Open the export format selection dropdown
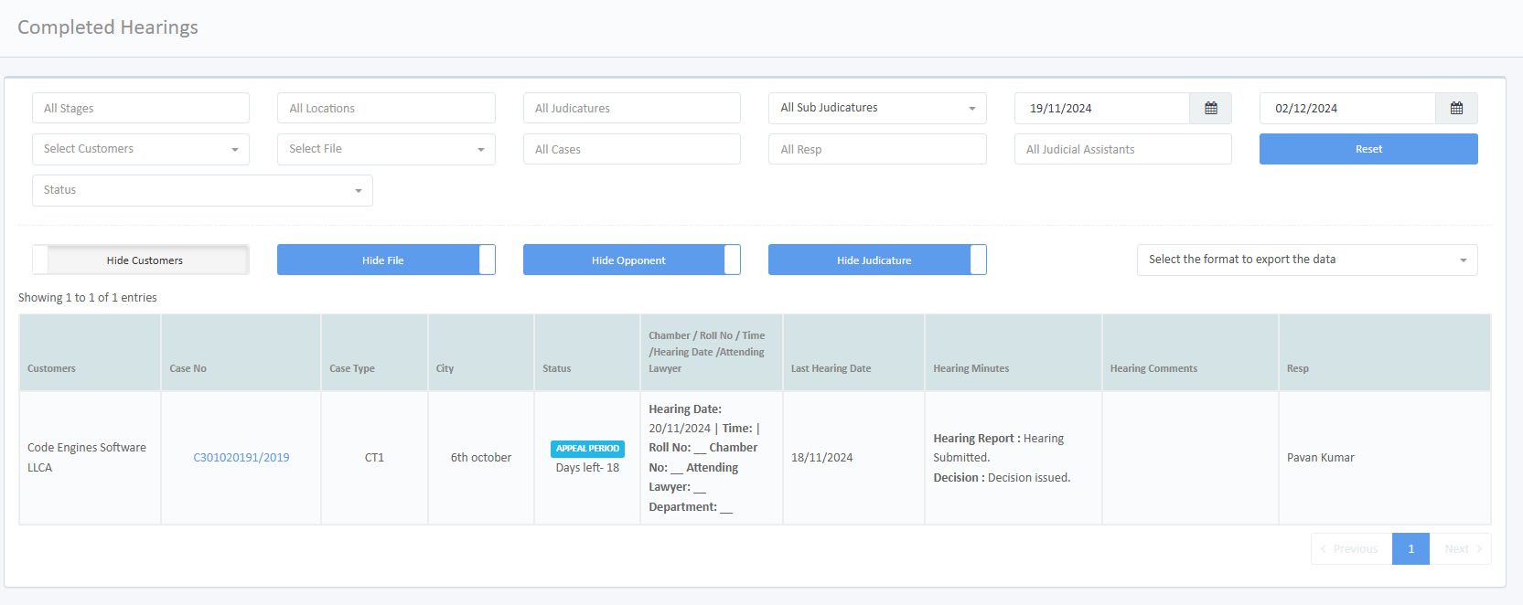 pos(1307,260)
